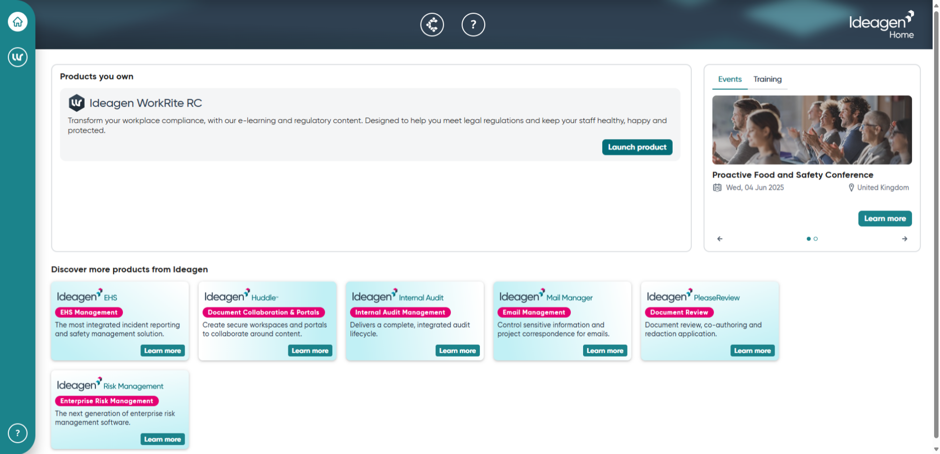940x454 pixels.
Task: Click 'Discover more products from Ideagen' heading
Action: point(129,269)
